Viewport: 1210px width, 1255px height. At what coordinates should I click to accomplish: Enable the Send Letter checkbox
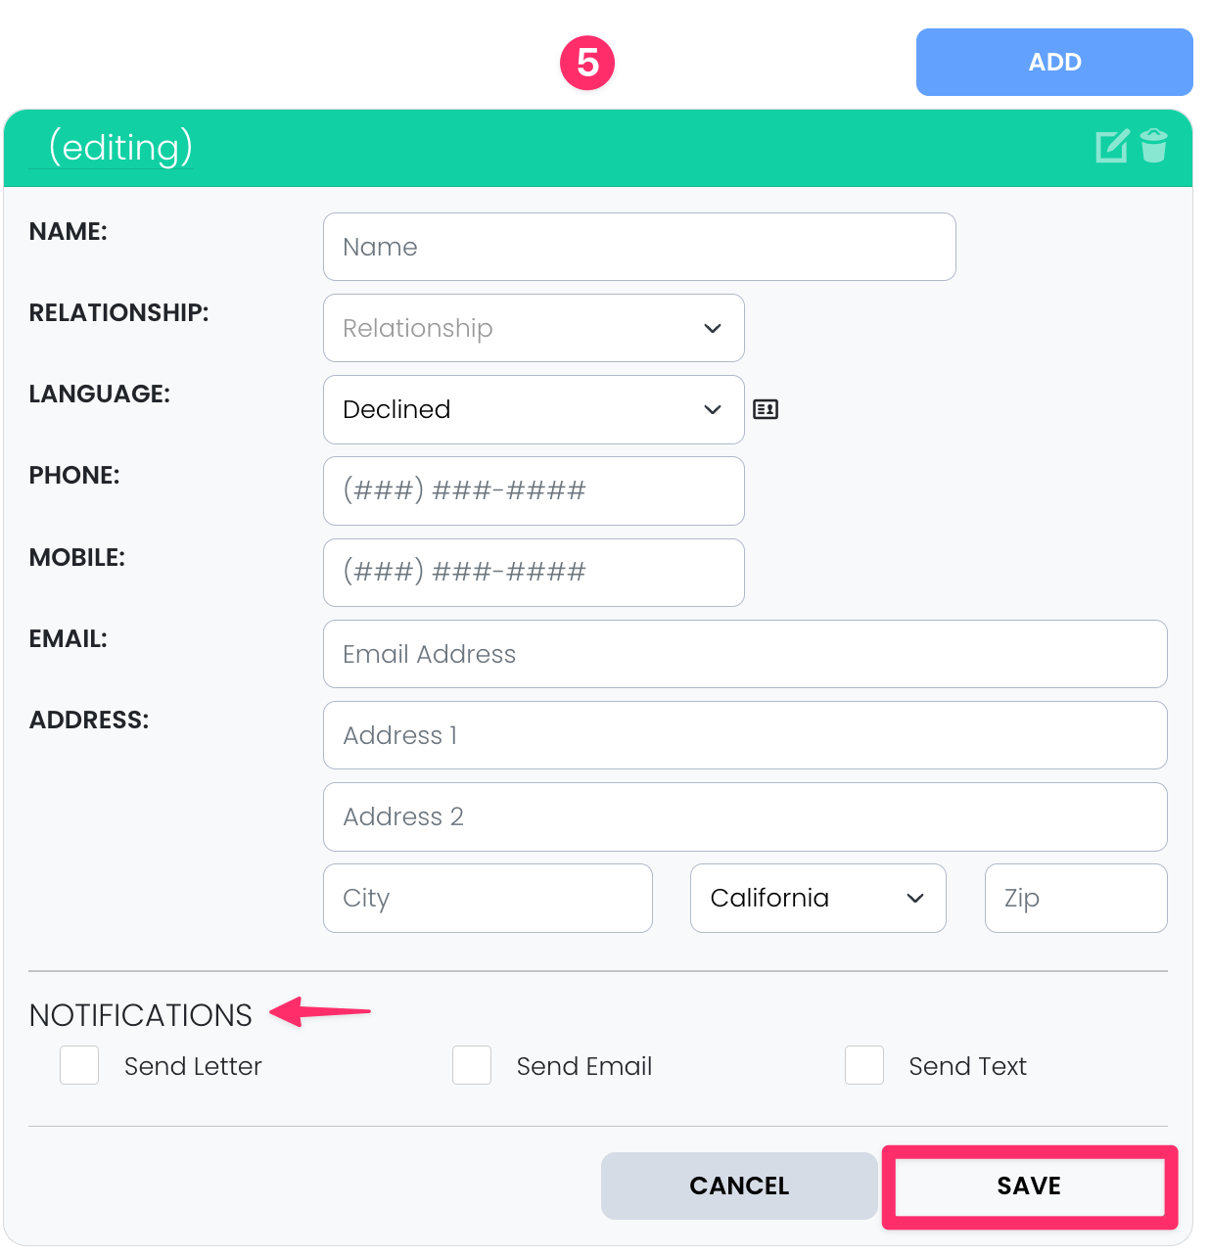point(79,1065)
